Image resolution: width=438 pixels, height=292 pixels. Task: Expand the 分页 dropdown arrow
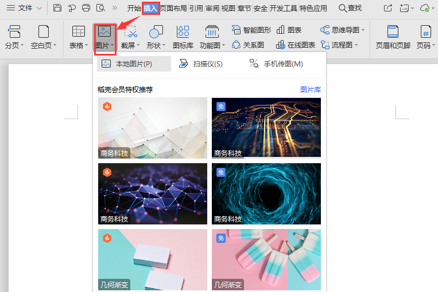click(x=22, y=45)
